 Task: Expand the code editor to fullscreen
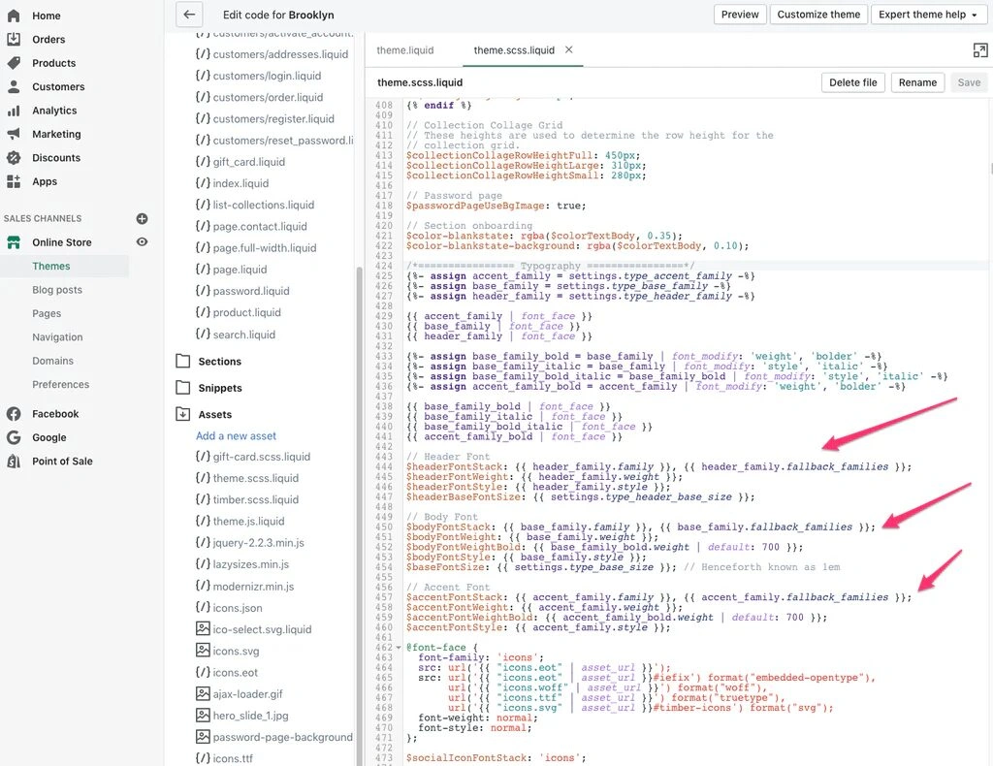pyautogui.click(x=979, y=50)
